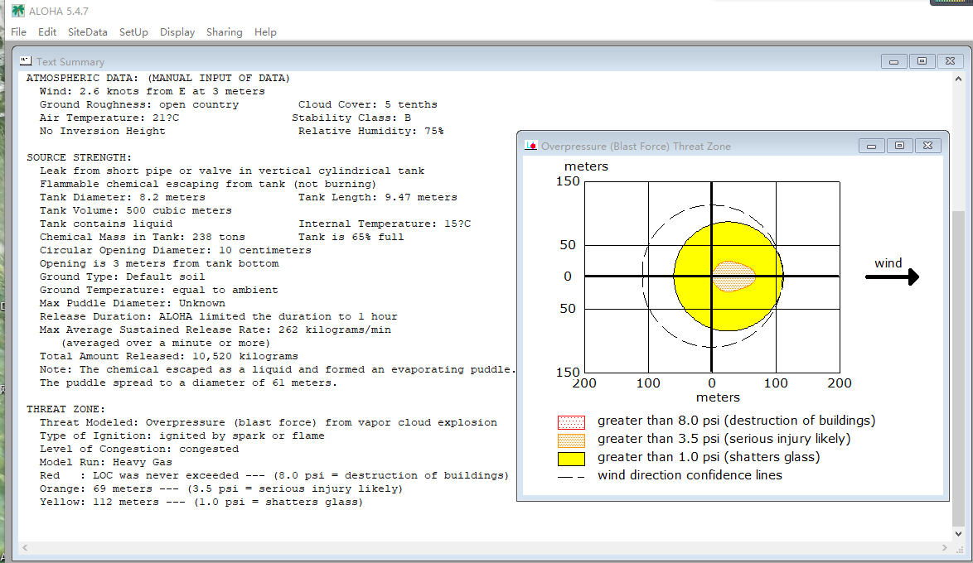Viewport: 973px width, 563px height.
Task: Click 'Model Run: Heavy Gas' line
Action: [x=105, y=463]
